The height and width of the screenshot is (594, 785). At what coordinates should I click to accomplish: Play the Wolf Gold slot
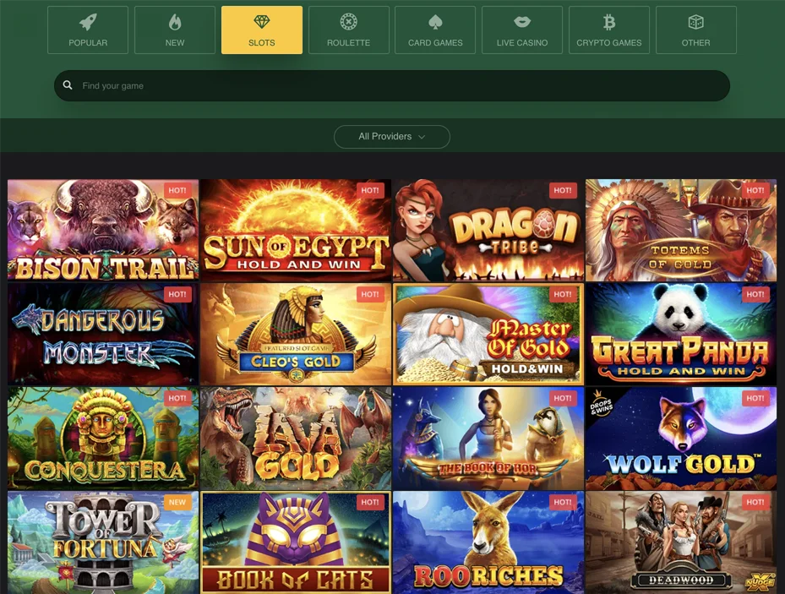click(681, 438)
